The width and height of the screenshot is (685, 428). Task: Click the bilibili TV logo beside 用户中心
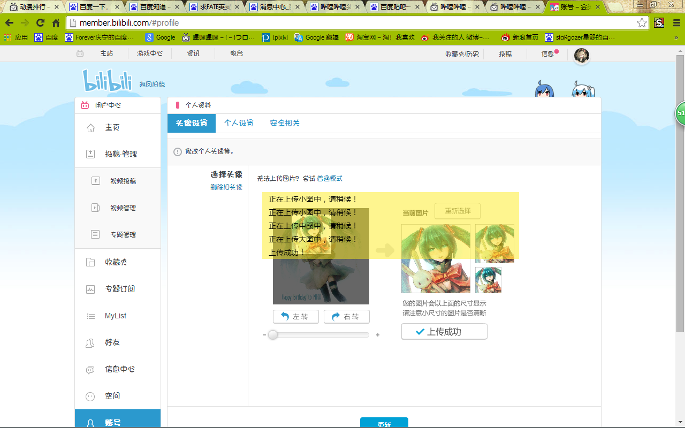(84, 105)
